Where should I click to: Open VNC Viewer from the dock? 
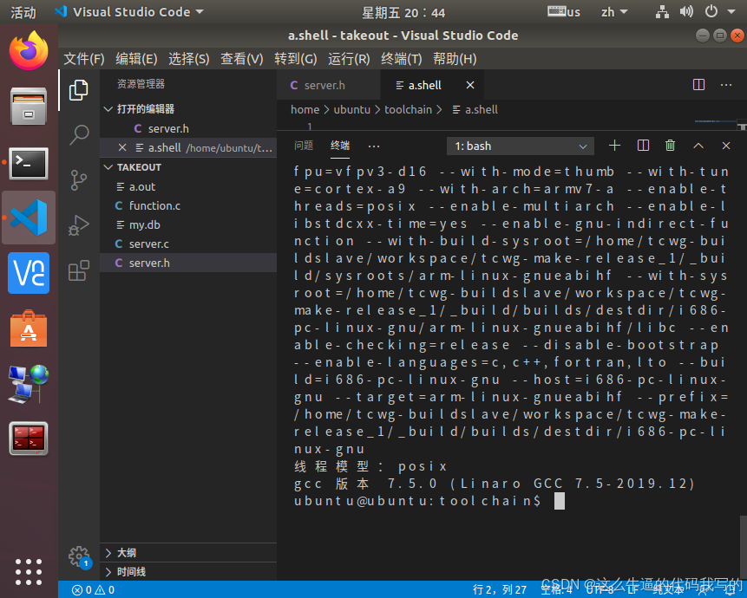point(29,273)
